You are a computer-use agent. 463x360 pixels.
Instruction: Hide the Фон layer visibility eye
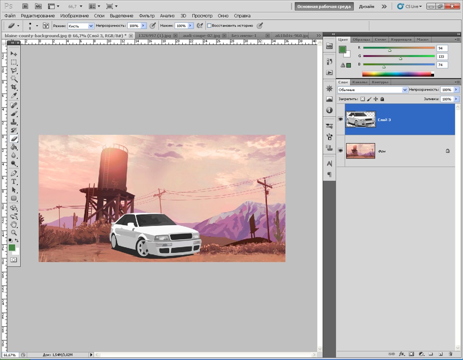[340, 150]
